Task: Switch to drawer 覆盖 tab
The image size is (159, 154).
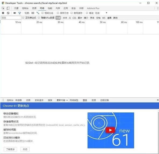Action: [85, 100]
